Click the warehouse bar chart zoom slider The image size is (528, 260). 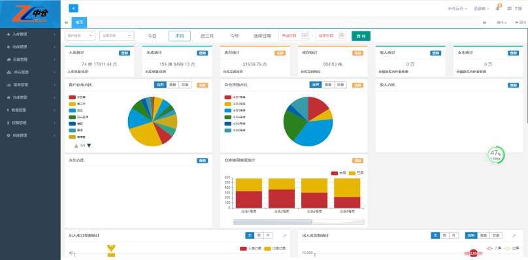[x=299, y=221]
